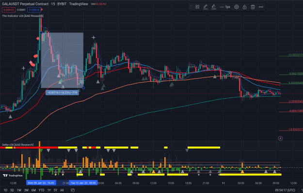Click the price range measurement label -0.00774
Image resolution: width=303 pixels, height=193 pixels.
[x=62, y=92]
